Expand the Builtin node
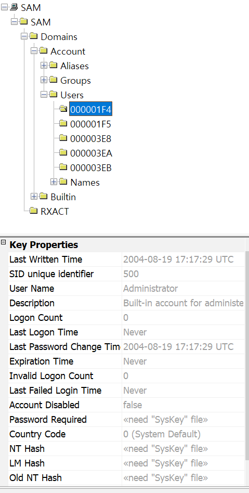Image resolution: width=249 pixels, height=493 pixels. pyautogui.click(x=34, y=196)
